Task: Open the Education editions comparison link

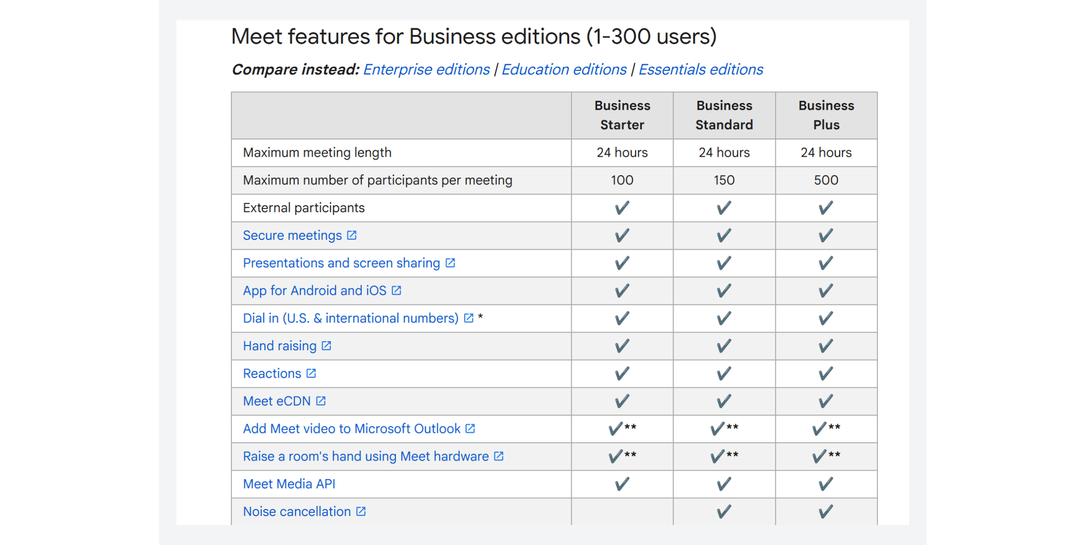Action: [x=564, y=70]
